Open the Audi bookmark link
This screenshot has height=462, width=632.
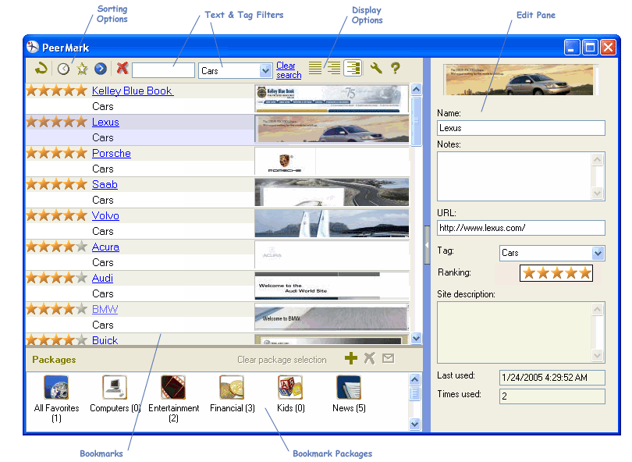(x=102, y=278)
